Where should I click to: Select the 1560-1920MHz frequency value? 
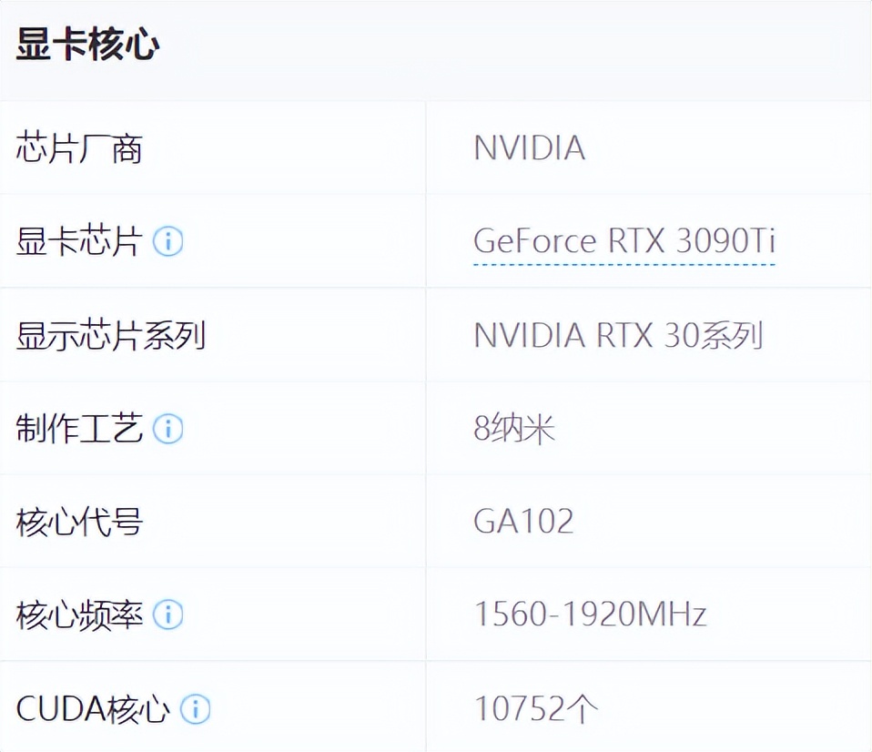(x=590, y=615)
